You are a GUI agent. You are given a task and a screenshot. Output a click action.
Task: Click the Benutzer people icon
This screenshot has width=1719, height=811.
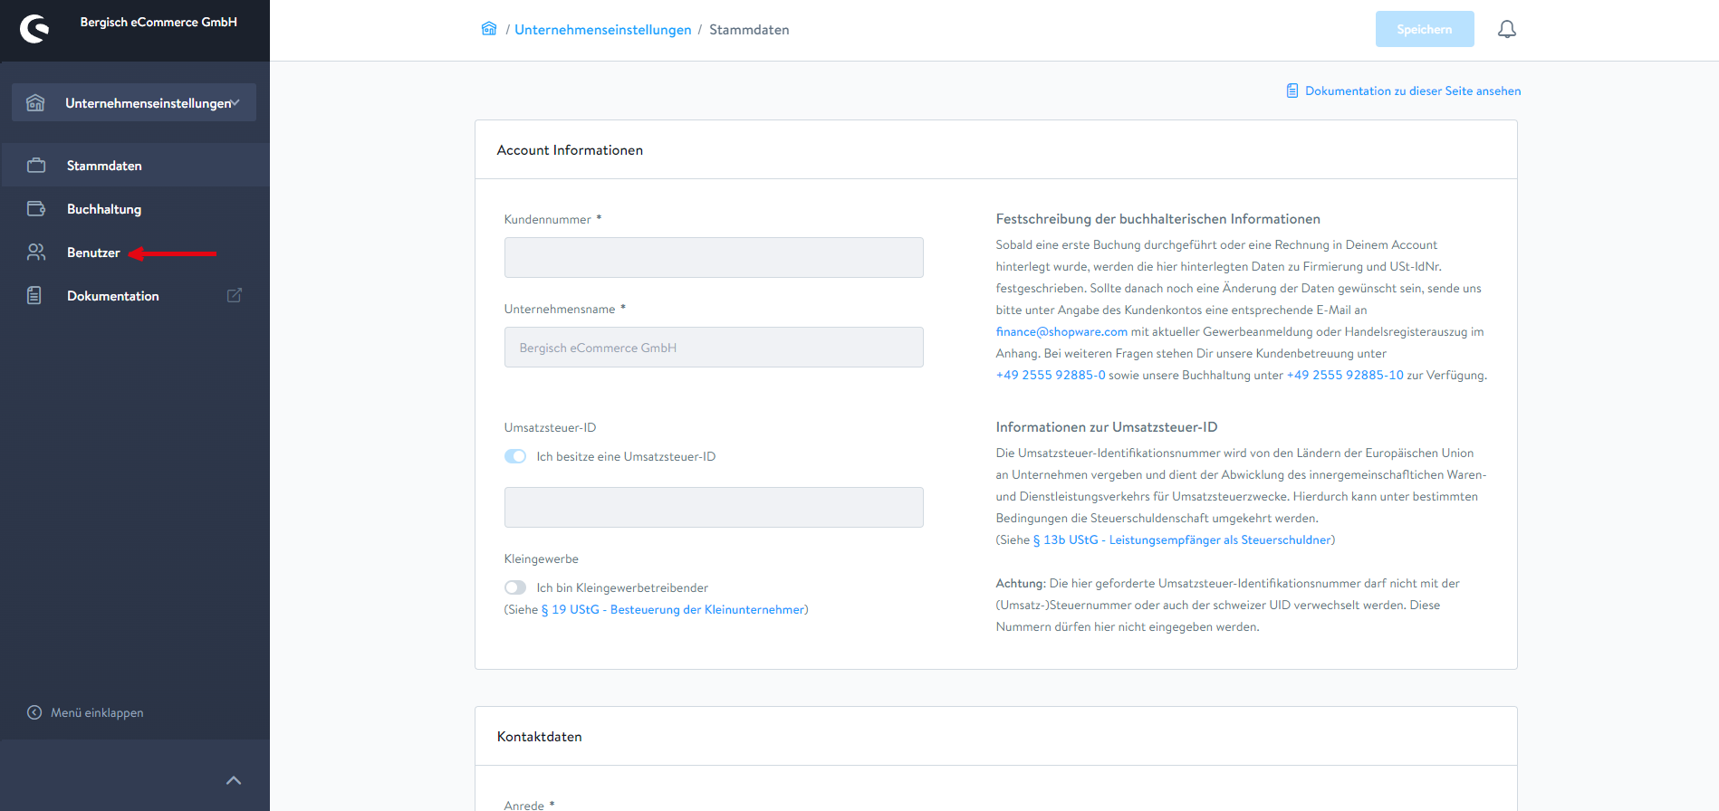point(36,253)
